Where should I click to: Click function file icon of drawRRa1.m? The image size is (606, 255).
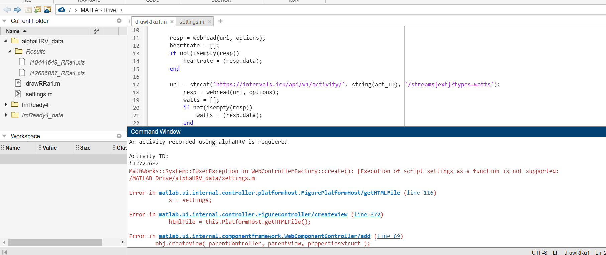[x=18, y=83]
